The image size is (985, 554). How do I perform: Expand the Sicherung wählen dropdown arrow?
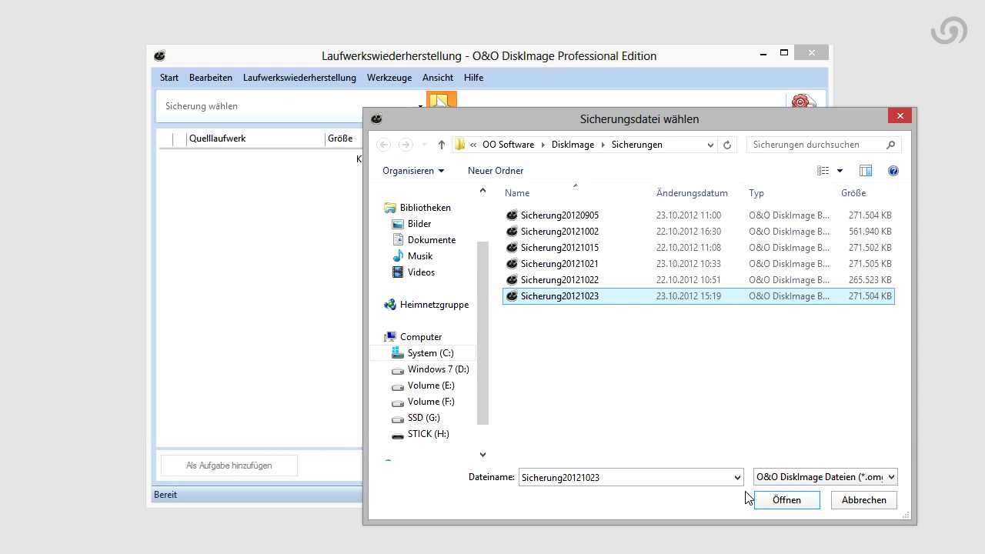coord(421,106)
